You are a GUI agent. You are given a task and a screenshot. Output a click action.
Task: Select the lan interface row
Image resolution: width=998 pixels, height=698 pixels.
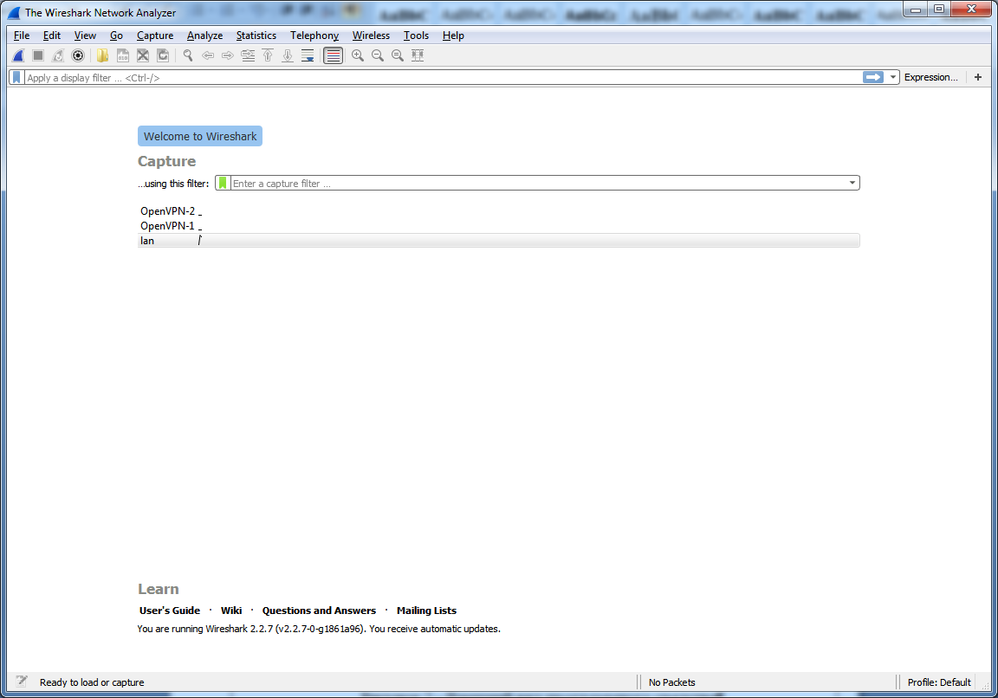[x=499, y=241]
